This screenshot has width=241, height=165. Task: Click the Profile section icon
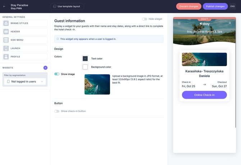click(x=6, y=56)
